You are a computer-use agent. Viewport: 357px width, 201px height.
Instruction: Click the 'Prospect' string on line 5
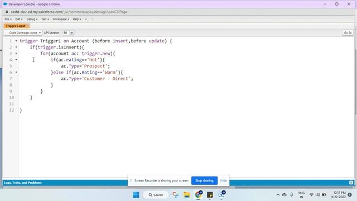pyautogui.click(x=94, y=66)
